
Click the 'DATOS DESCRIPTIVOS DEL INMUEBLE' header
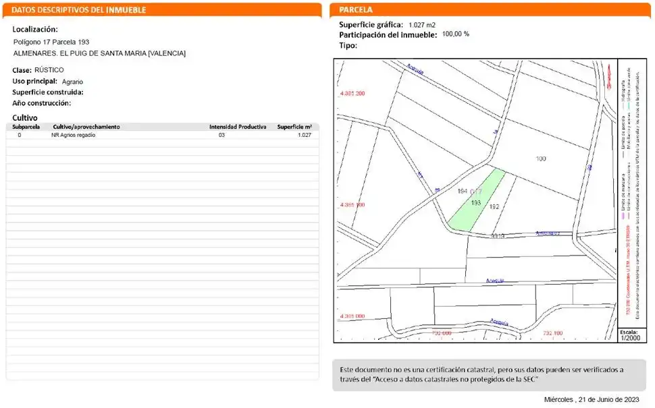tap(79, 10)
